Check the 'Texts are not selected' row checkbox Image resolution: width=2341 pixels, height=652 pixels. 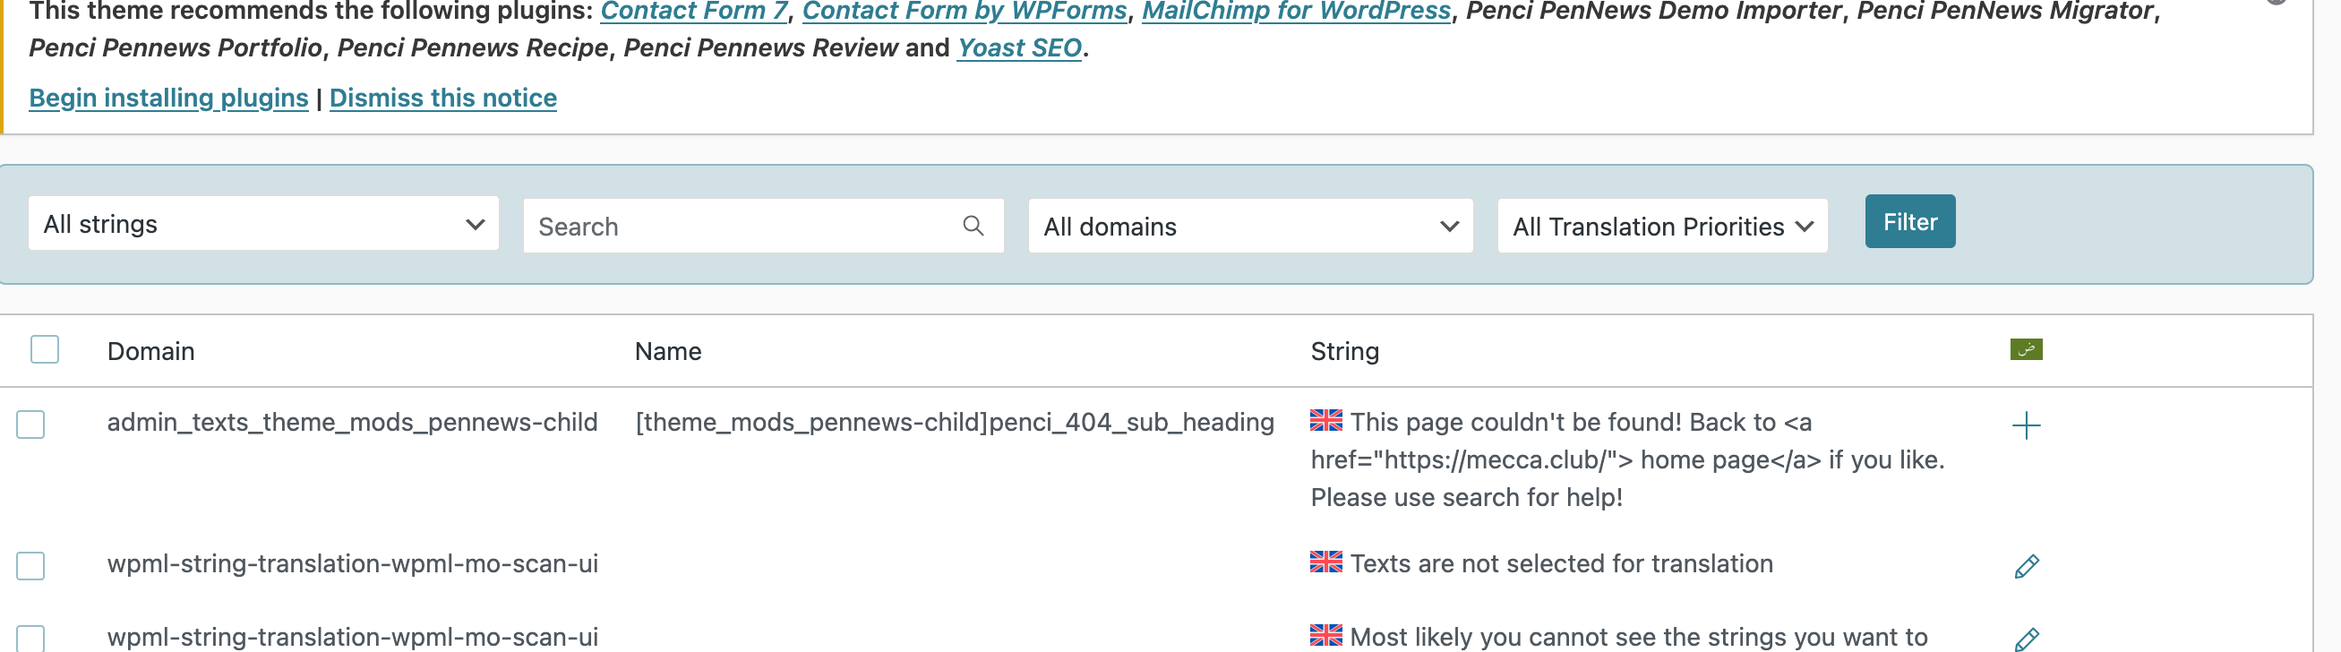[31, 566]
